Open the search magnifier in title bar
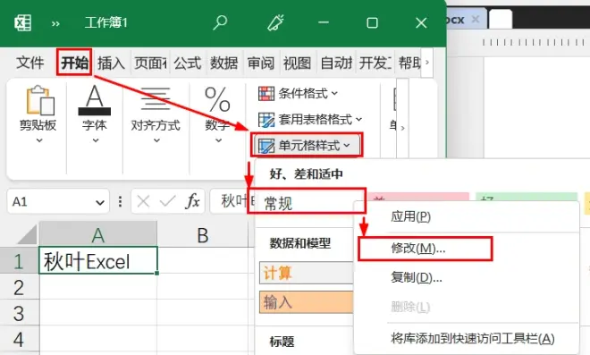 click(220, 22)
